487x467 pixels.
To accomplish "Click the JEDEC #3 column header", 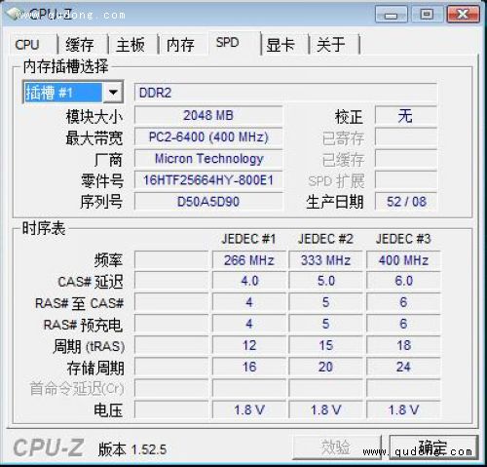I will (403, 239).
